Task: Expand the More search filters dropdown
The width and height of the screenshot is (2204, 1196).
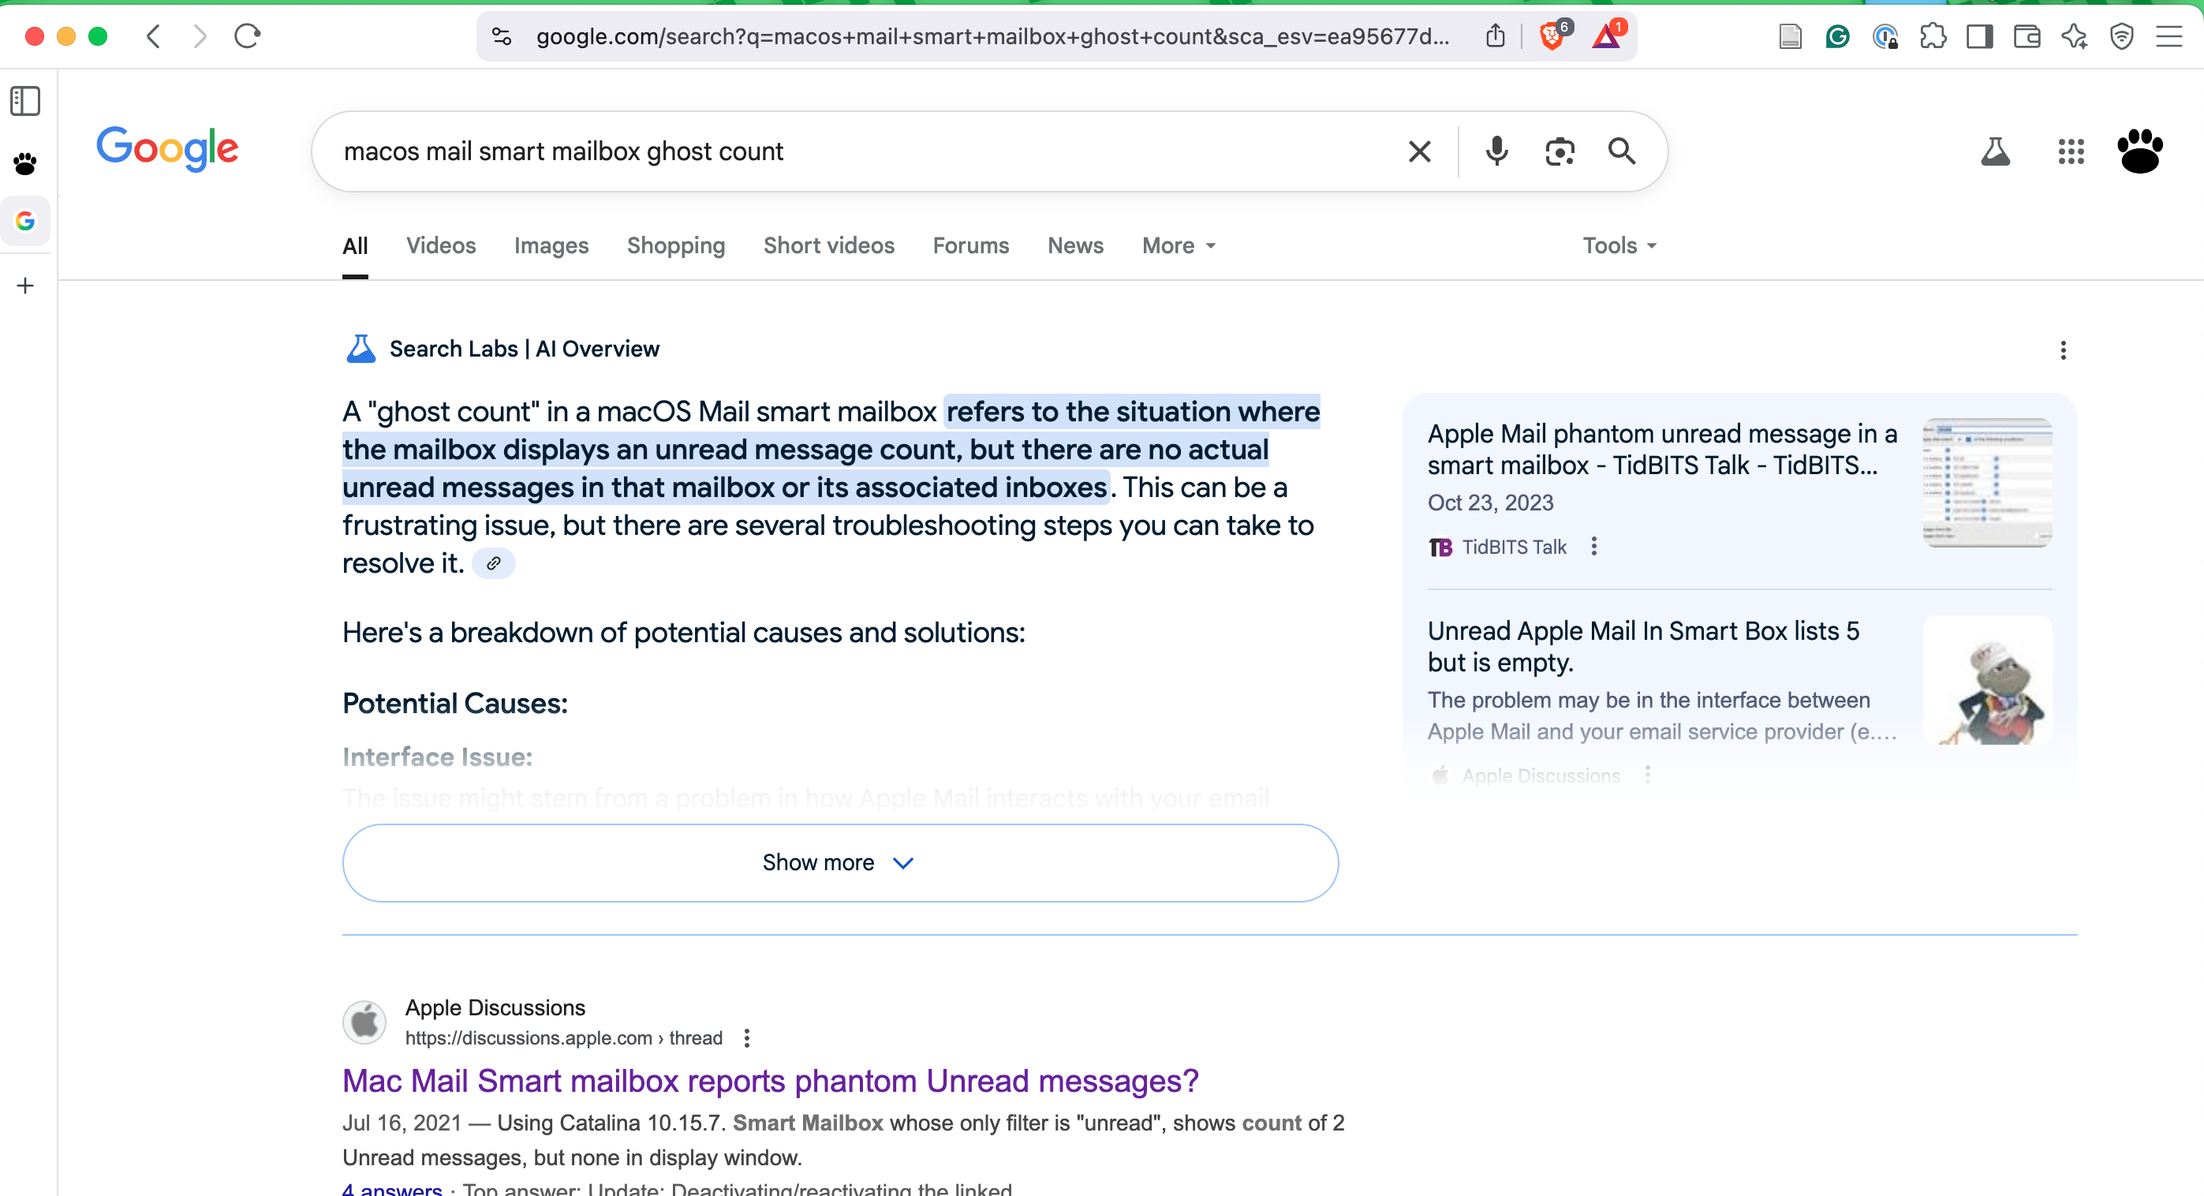Action: pyautogui.click(x=1179, y=245)
